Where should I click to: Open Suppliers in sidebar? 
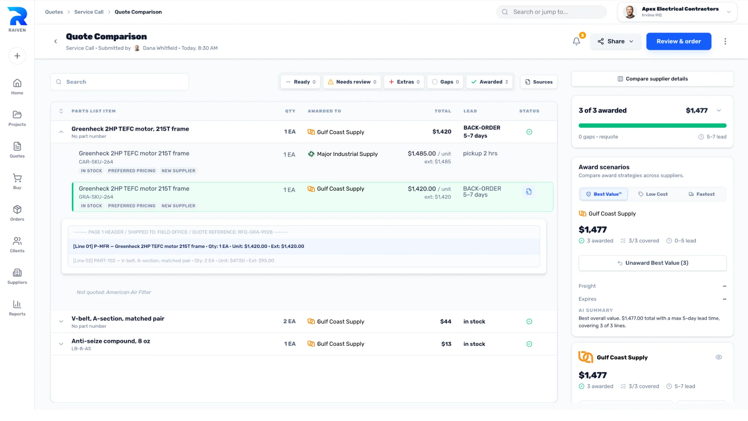[x=17, y=276]
